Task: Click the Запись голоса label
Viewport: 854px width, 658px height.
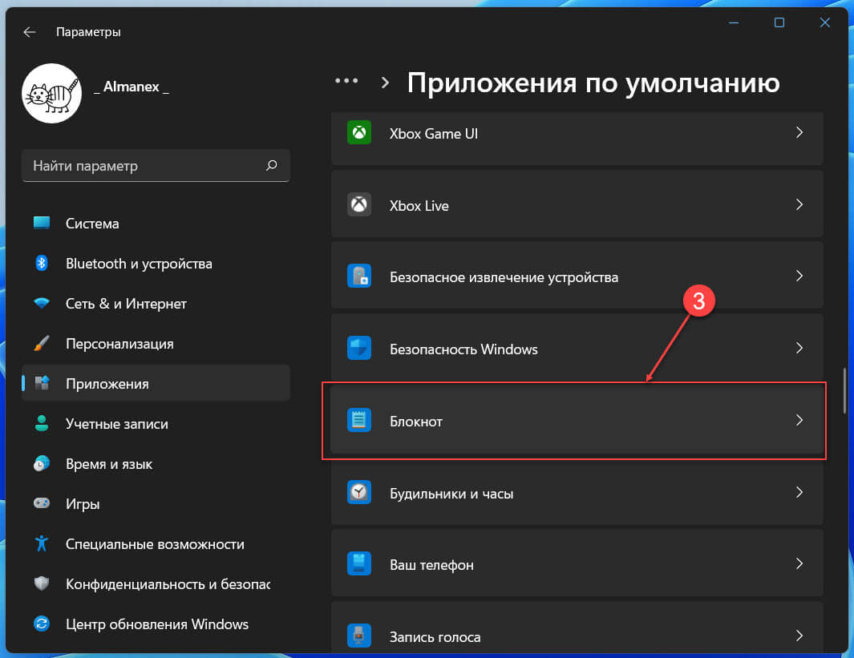Action: 435,637
